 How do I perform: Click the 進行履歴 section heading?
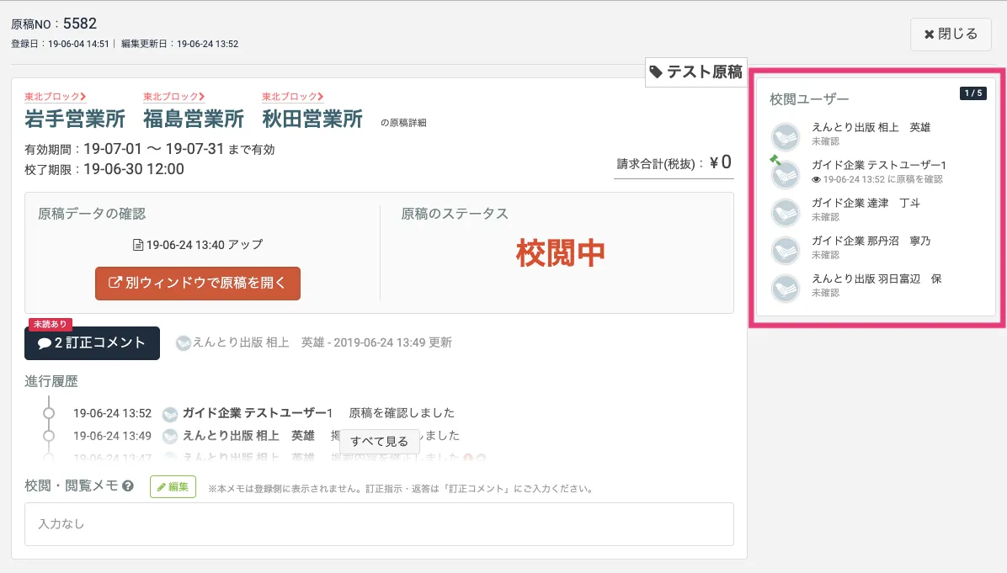coord(51,381)
